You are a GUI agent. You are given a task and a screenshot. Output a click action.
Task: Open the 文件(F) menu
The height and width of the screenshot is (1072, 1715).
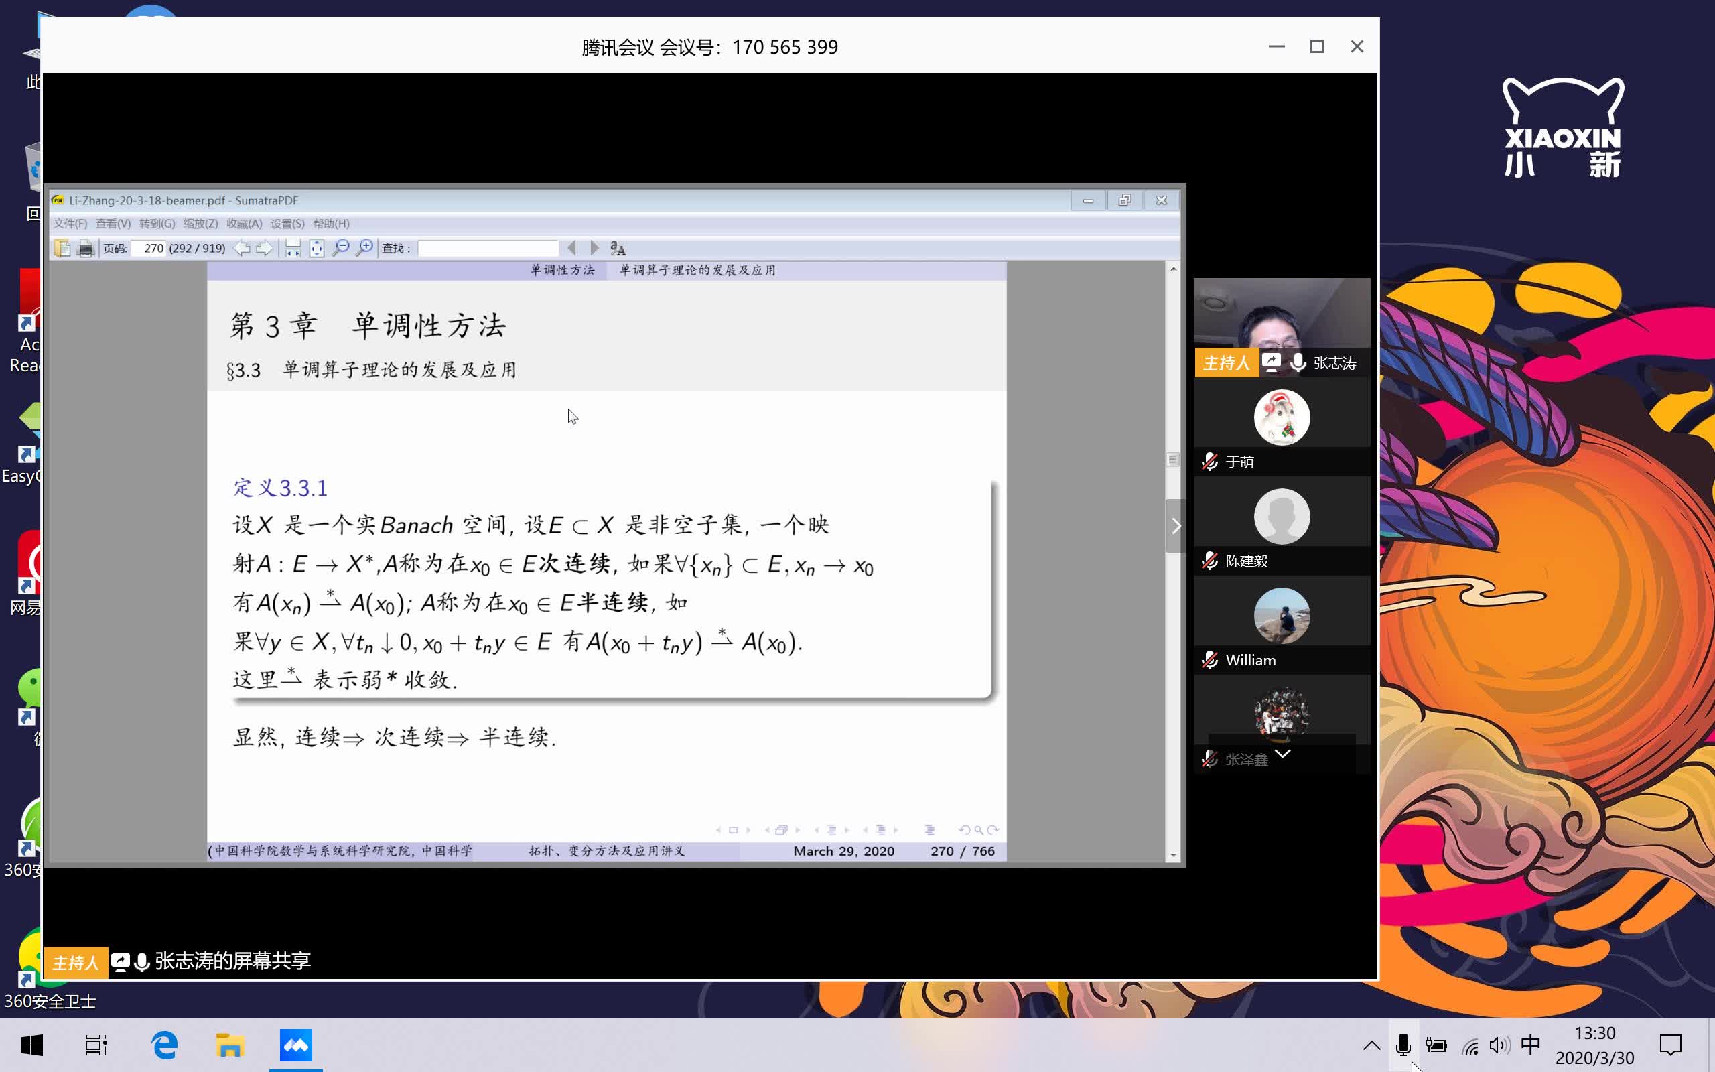tap(70, 224)
